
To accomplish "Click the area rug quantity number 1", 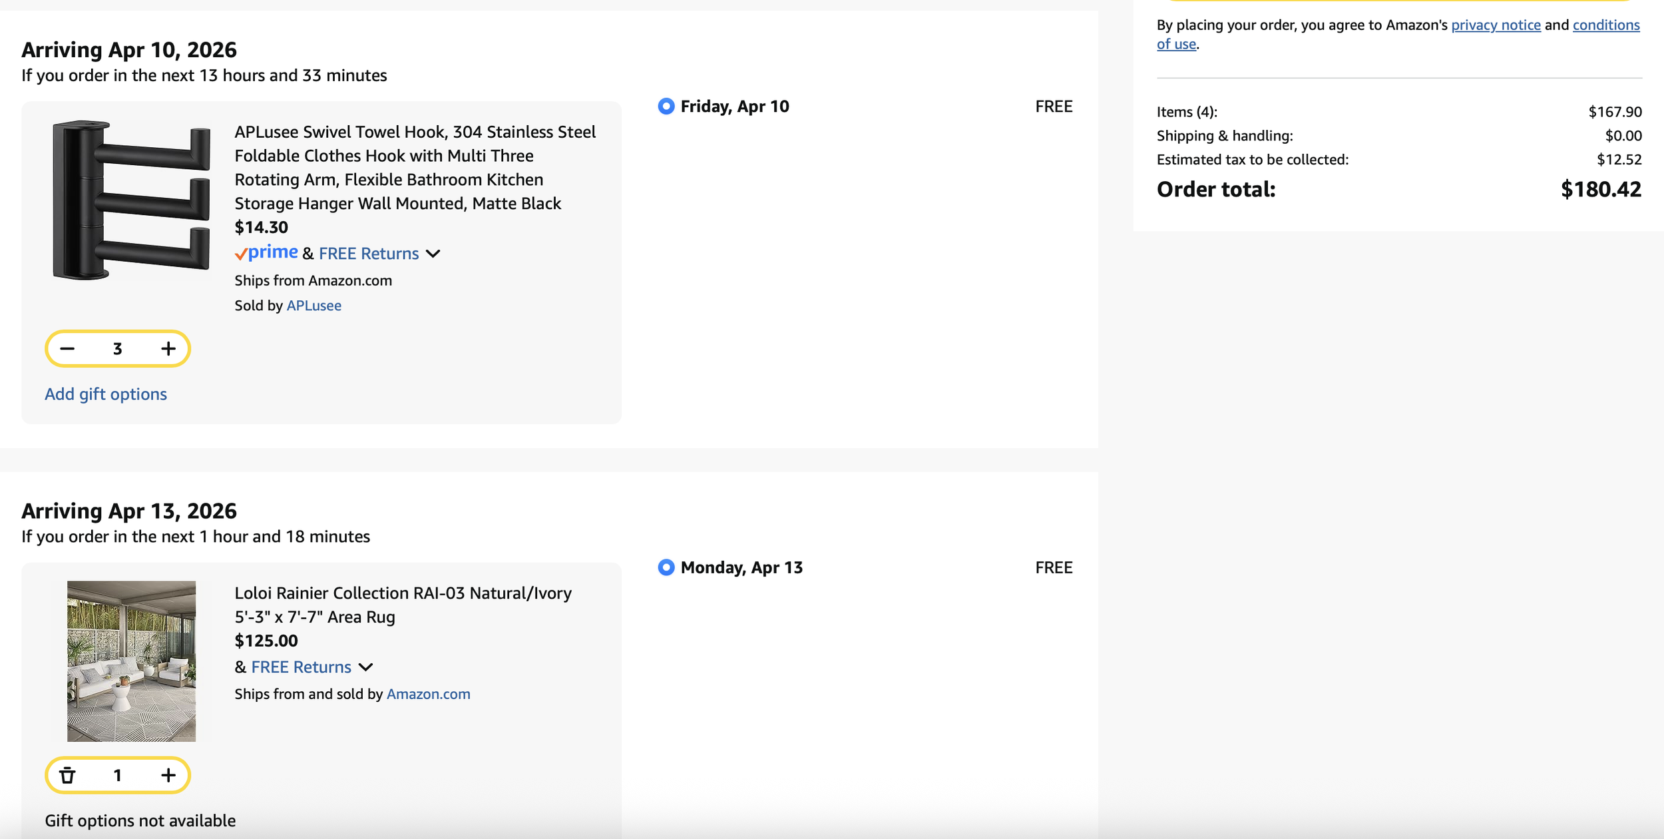I will click(x=118, y=775).
